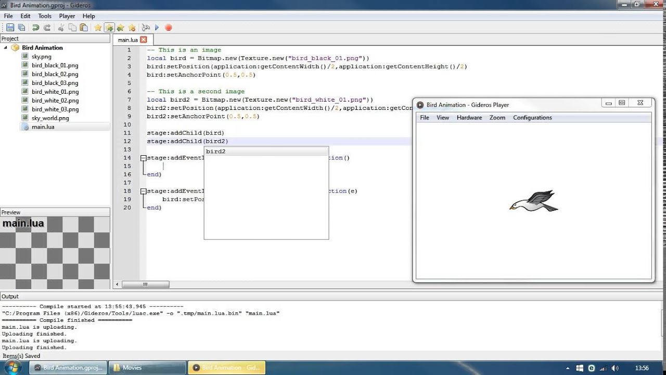The height and width of the screenshot is (375, 666).
Task: Open View menu in Gideros Player window
Action: [443, 118]
